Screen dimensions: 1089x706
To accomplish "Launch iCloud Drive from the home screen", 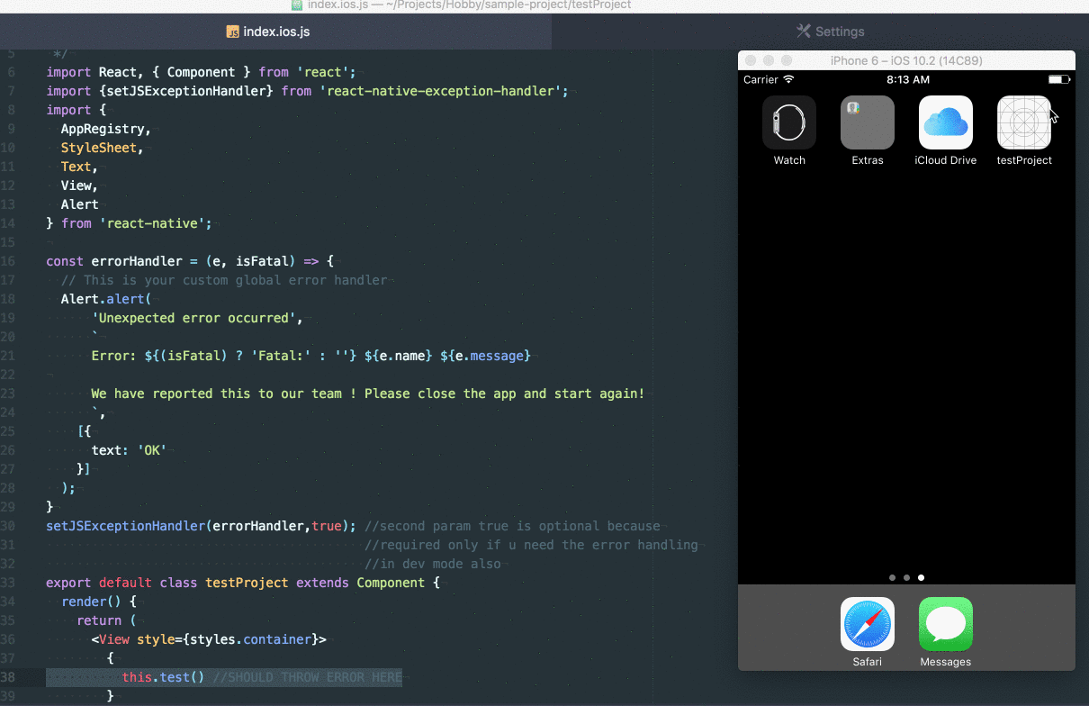I will [945, 122].
